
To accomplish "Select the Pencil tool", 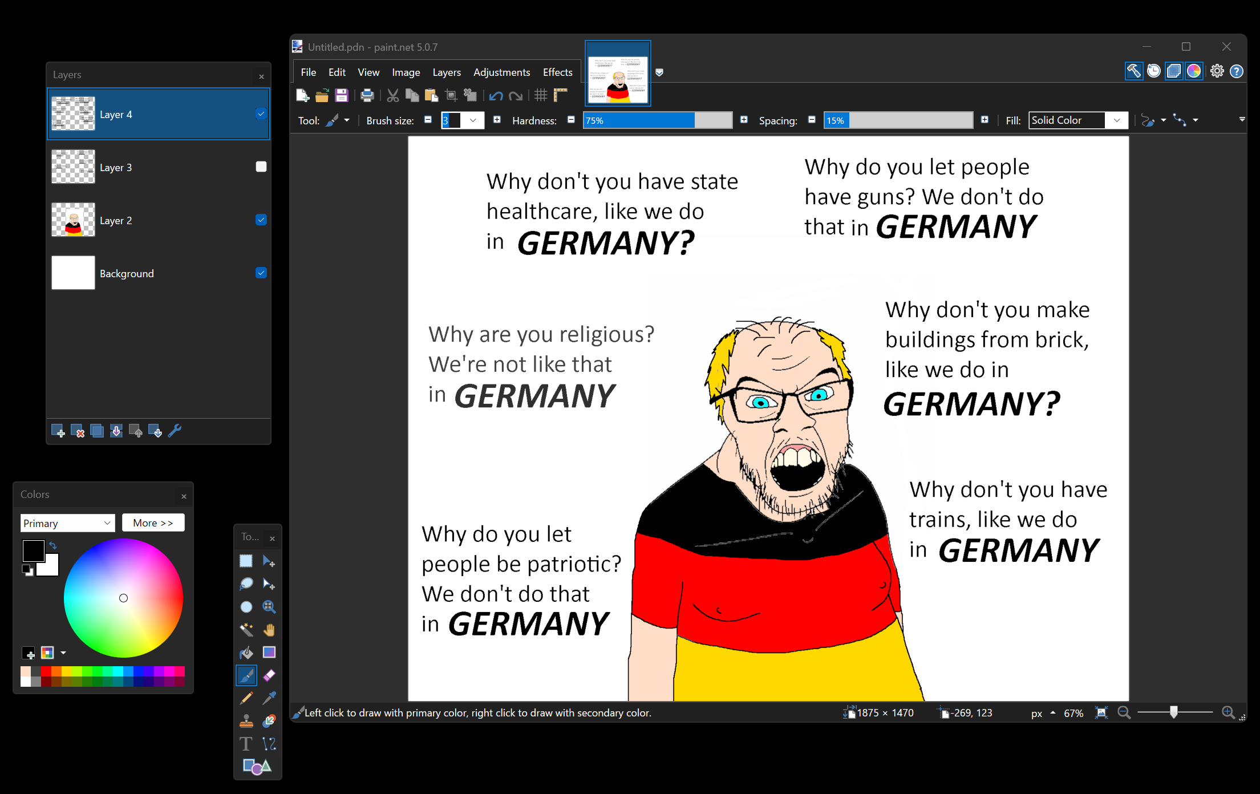I will tap(246, 698).
